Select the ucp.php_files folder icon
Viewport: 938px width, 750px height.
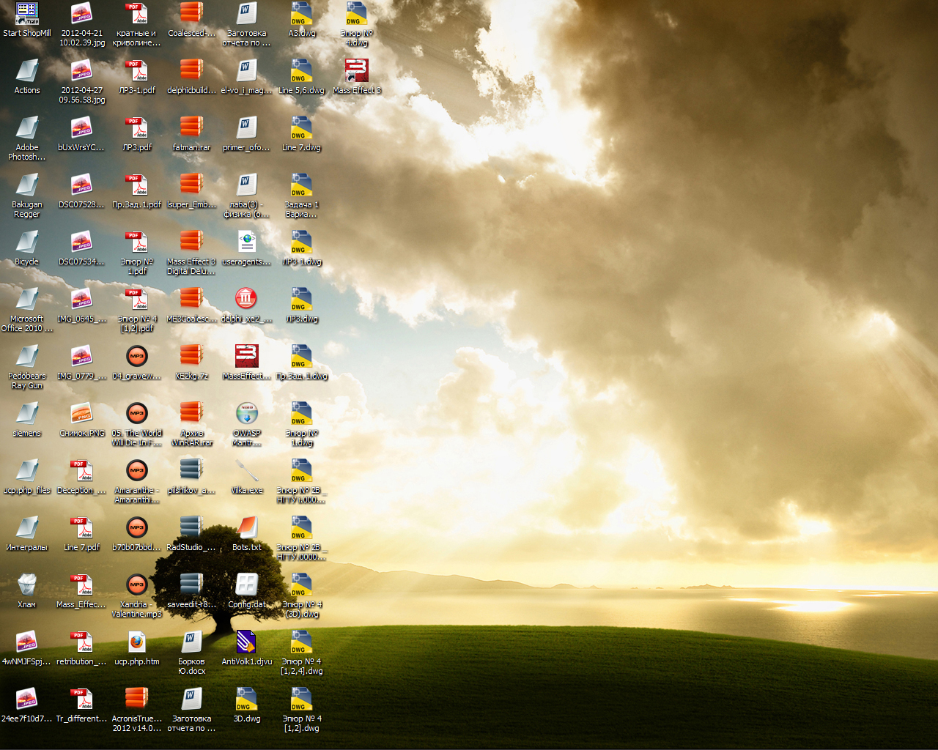(x=27, y=477)
